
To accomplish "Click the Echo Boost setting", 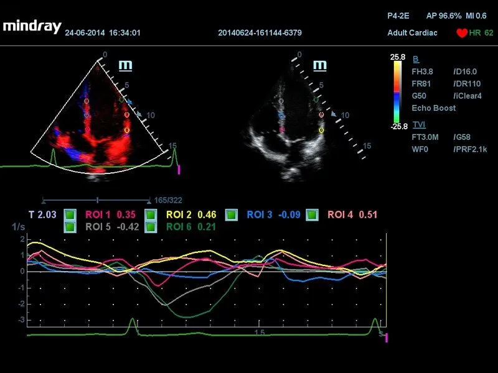I will click(433, 108).
